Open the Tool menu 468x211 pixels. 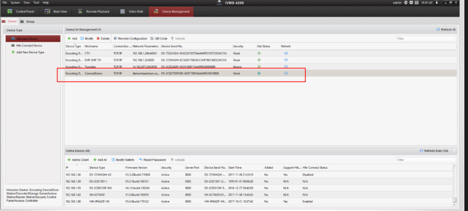click(36, 3)
